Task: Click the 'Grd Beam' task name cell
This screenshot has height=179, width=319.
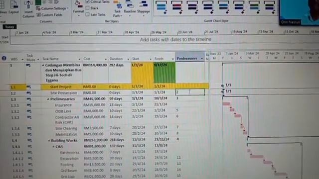Action: (69, 171)
